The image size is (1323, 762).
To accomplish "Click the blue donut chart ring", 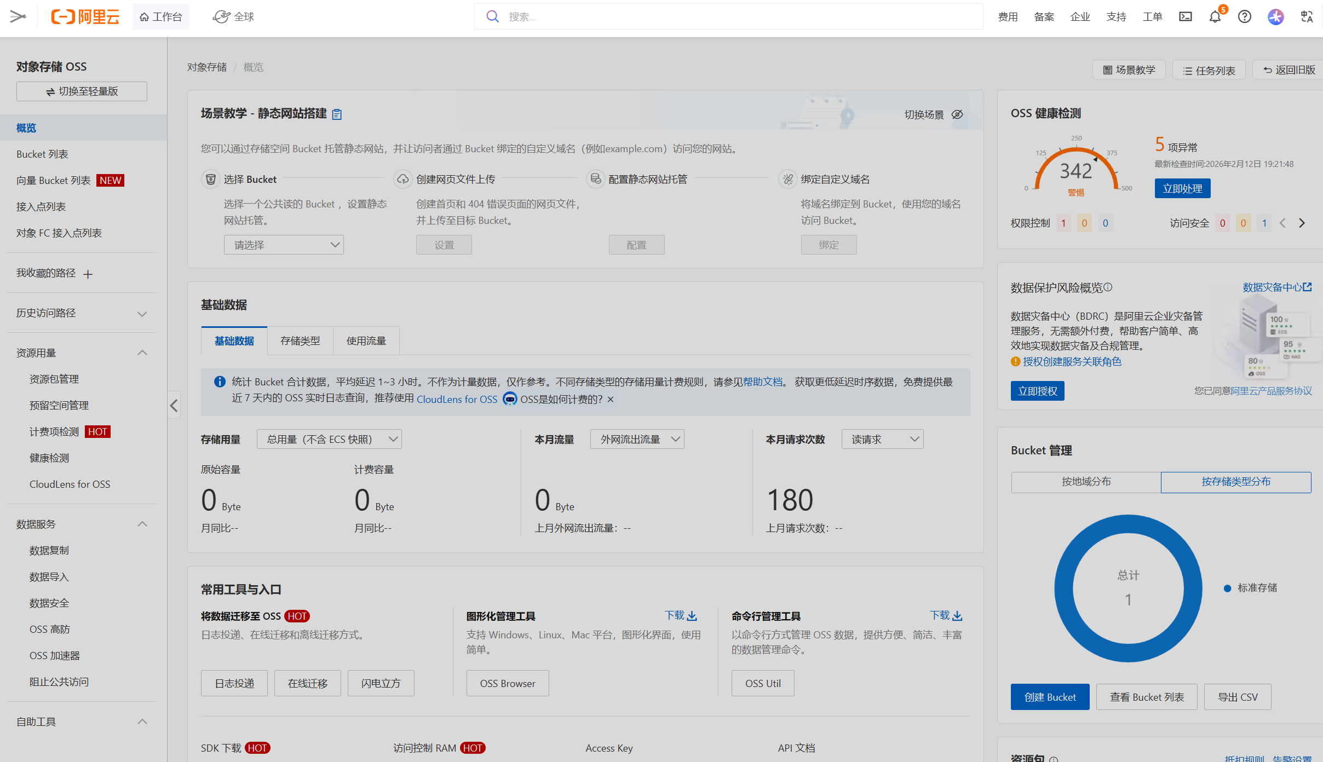I will tap(1064, 588).
